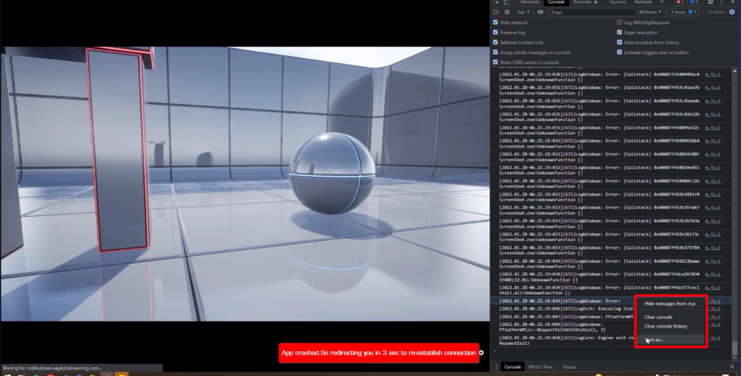This screenshot has width=741, height=376.
Task: Uncheck the Preserve log checkbox
Action: coord(496,32)
